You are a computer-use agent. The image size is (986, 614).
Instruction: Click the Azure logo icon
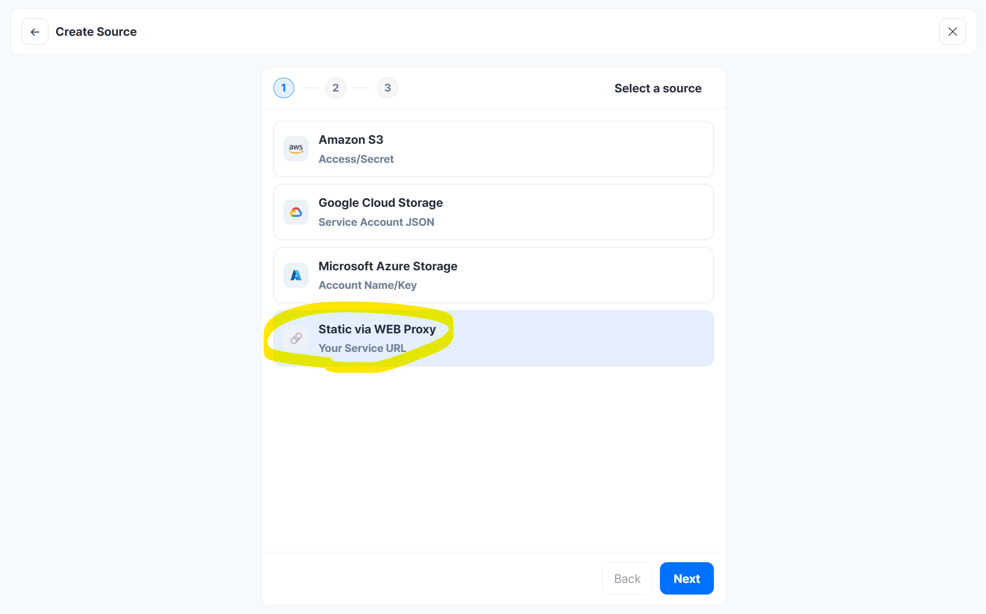[x=296, y=275]
